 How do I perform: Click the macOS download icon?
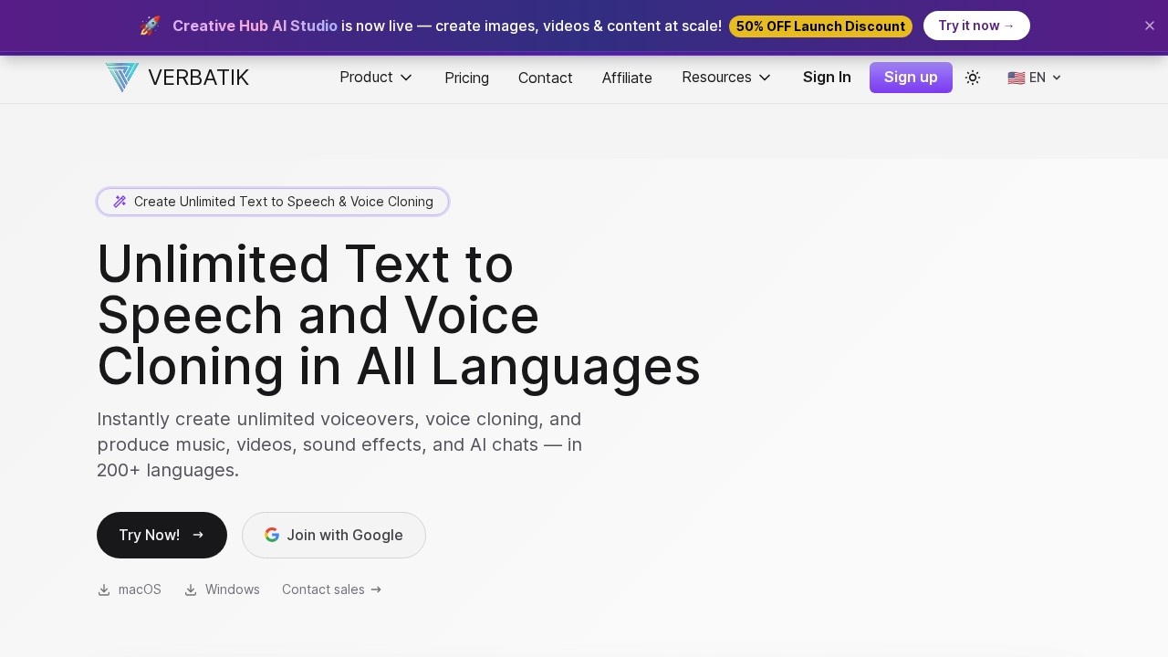pos(104,590)
